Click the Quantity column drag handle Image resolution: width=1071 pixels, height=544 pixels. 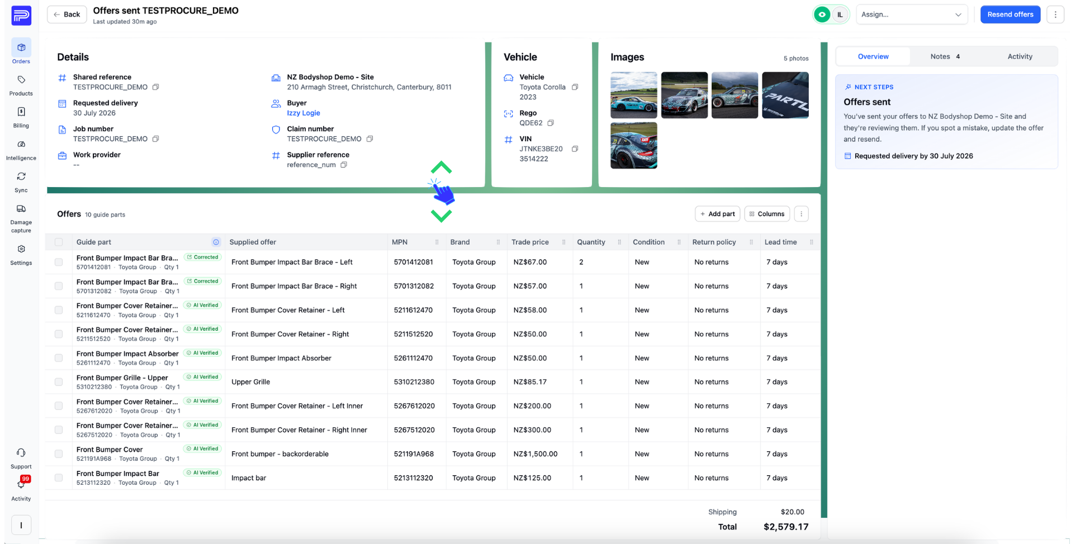[619, 242]
